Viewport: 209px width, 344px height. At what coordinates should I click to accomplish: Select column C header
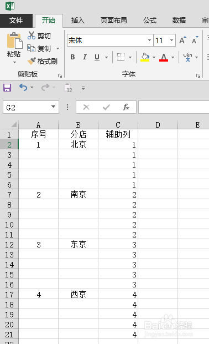click(118, 125)
